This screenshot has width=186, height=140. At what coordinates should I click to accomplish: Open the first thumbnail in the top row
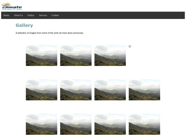42,55
